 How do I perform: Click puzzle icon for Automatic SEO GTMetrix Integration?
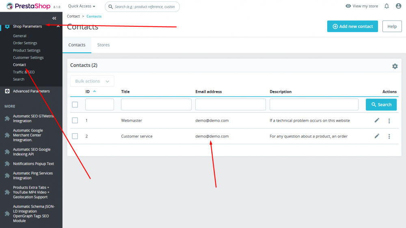click(7, 118)
